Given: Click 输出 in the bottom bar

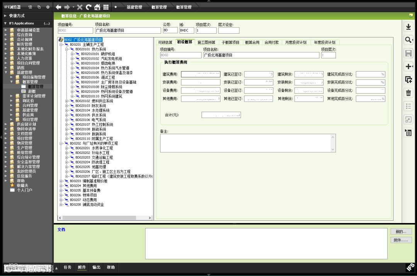Looking at the screenshot, I should [x=96, y=267].
